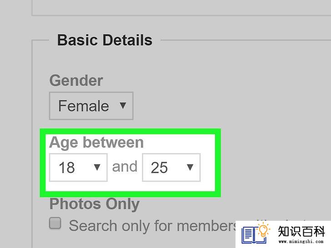The image size is (331, 248).
Task: Click the Basic Details section heading
Action: (105, 40)
